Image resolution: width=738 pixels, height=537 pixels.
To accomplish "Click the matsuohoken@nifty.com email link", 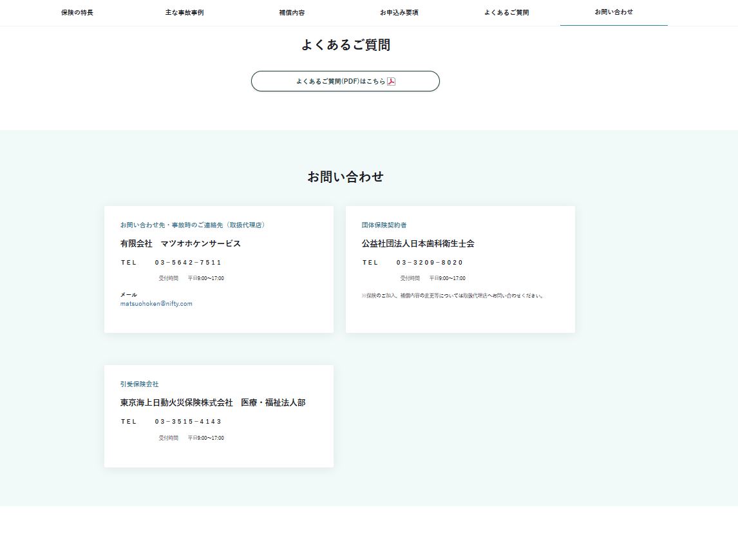I will (x=156, y=304).
